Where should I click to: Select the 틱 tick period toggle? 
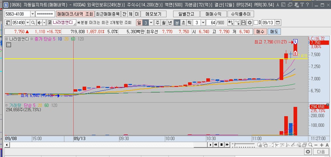(190, 23)
